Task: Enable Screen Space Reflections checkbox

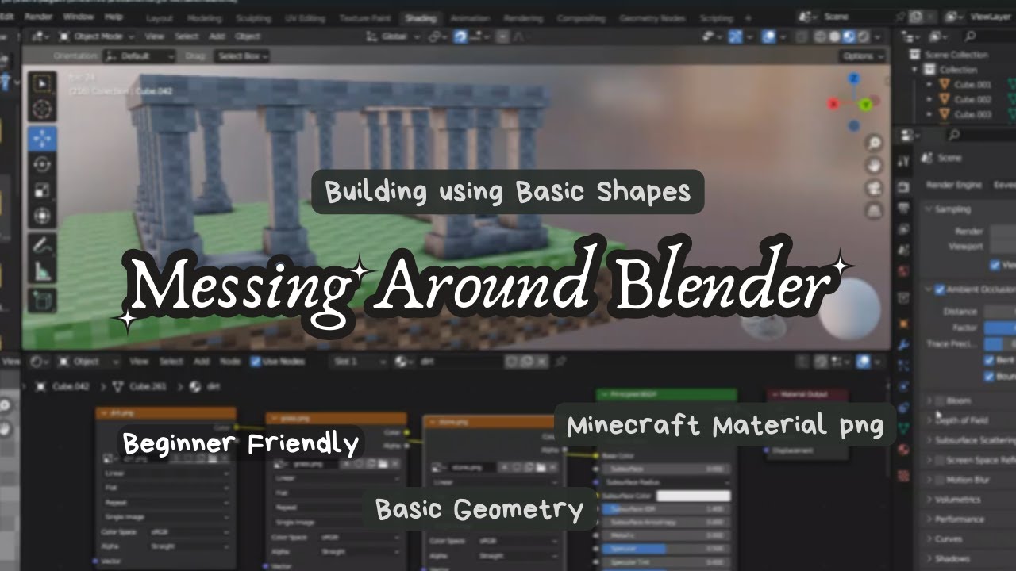Action: pos(940,460)
